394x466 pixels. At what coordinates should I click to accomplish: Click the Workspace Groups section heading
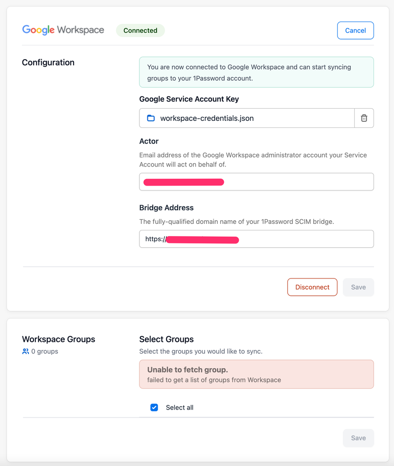[58, 339]
